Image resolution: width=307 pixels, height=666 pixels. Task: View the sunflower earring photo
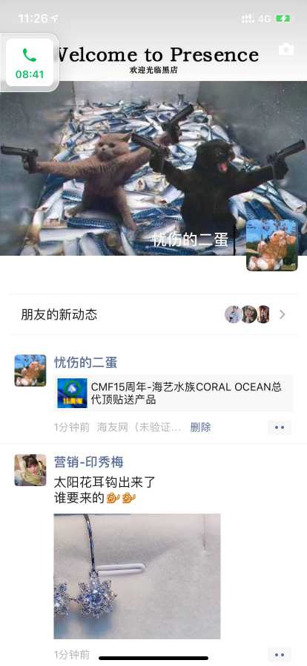click(137, 576)
